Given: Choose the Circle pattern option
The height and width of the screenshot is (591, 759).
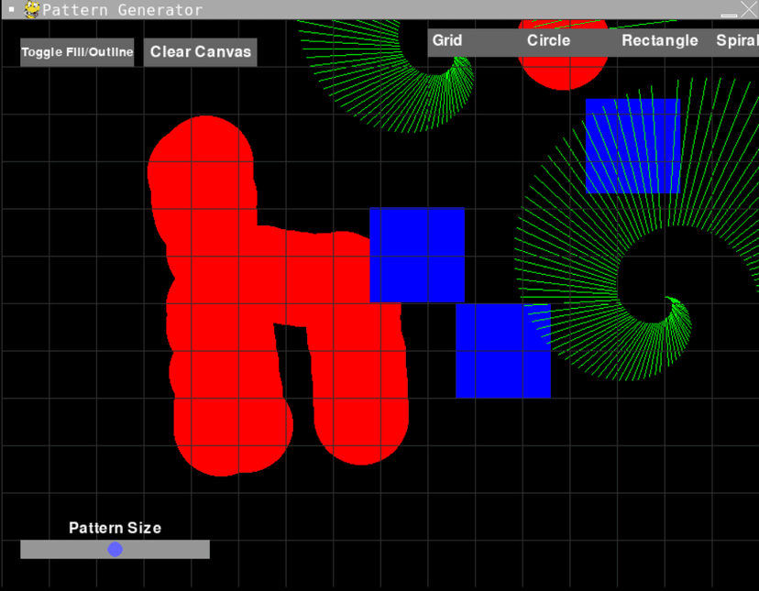Looking at the screenshot, I should (x=548, y=41).
